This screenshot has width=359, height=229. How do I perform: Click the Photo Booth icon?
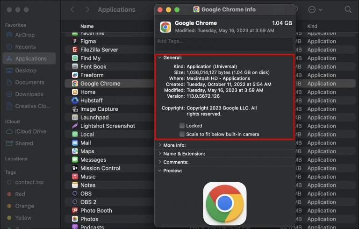point(75,211)
